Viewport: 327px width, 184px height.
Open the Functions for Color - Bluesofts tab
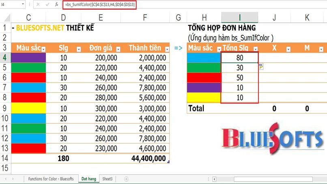coord(51,179)
